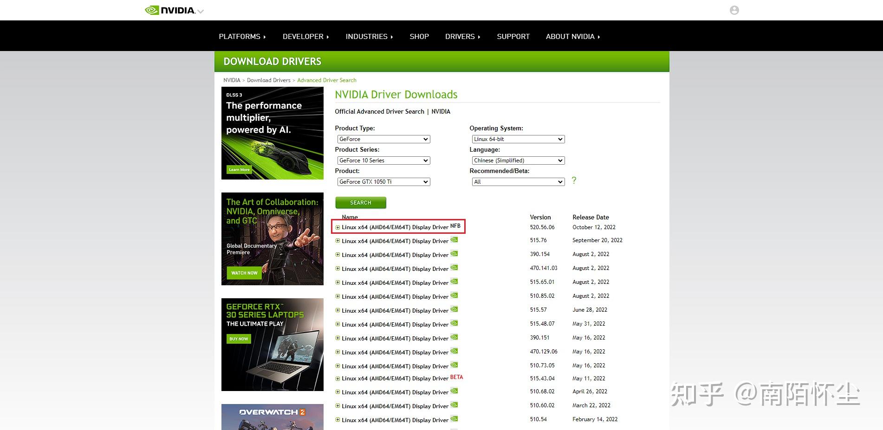Click BUY NOW on RTX laptops banner
Screen dimensions: 883x430
click(239, 339)
